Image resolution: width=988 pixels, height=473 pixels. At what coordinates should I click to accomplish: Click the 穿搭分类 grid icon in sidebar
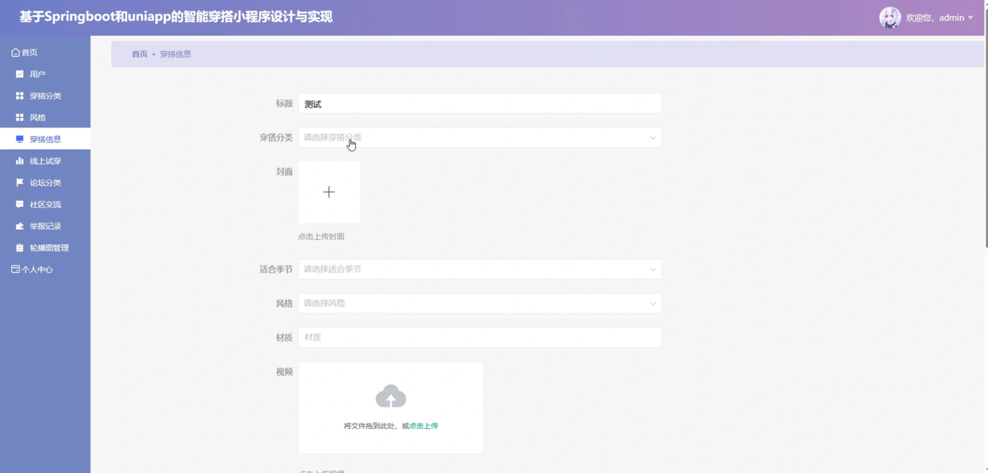[19, 95]
